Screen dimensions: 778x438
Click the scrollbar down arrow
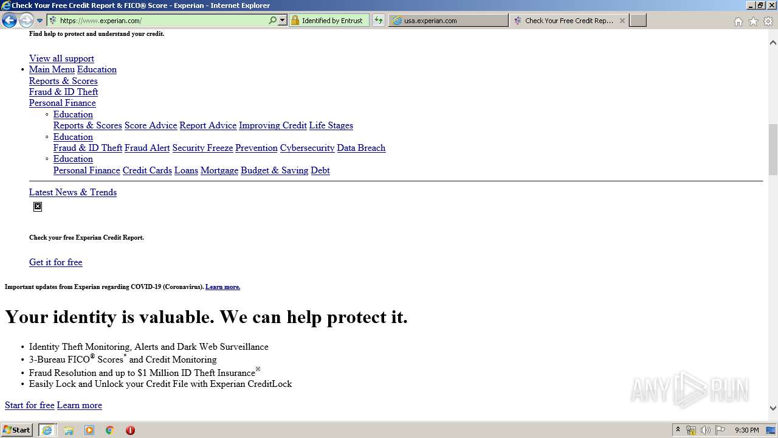[773, 408]
